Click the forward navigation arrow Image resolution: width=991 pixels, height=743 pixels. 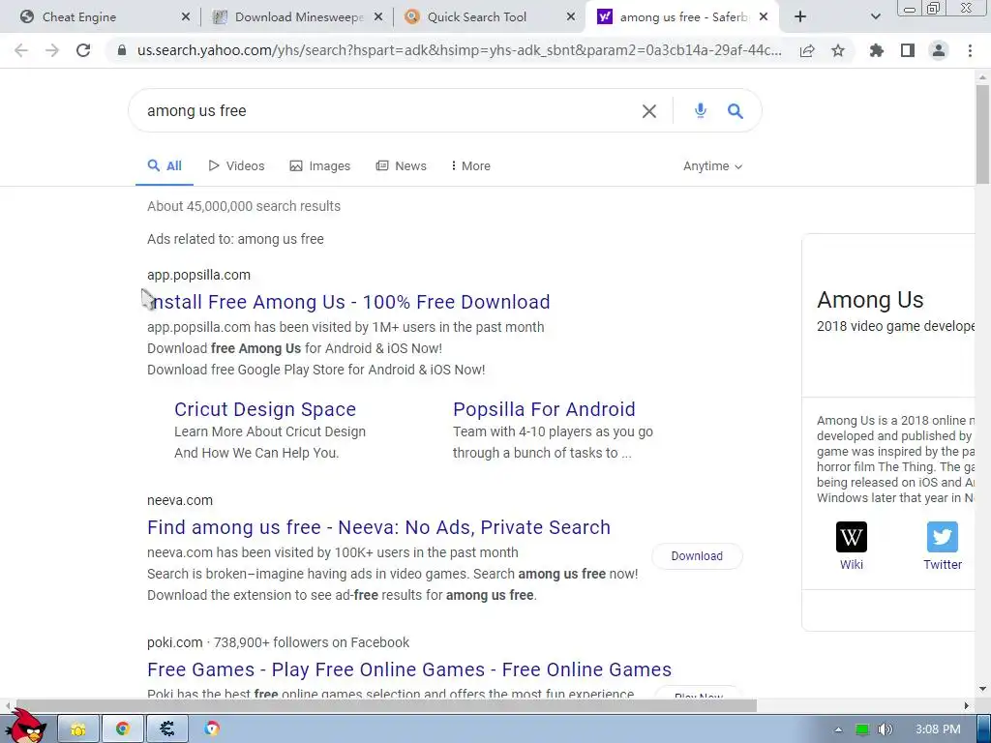52,50
